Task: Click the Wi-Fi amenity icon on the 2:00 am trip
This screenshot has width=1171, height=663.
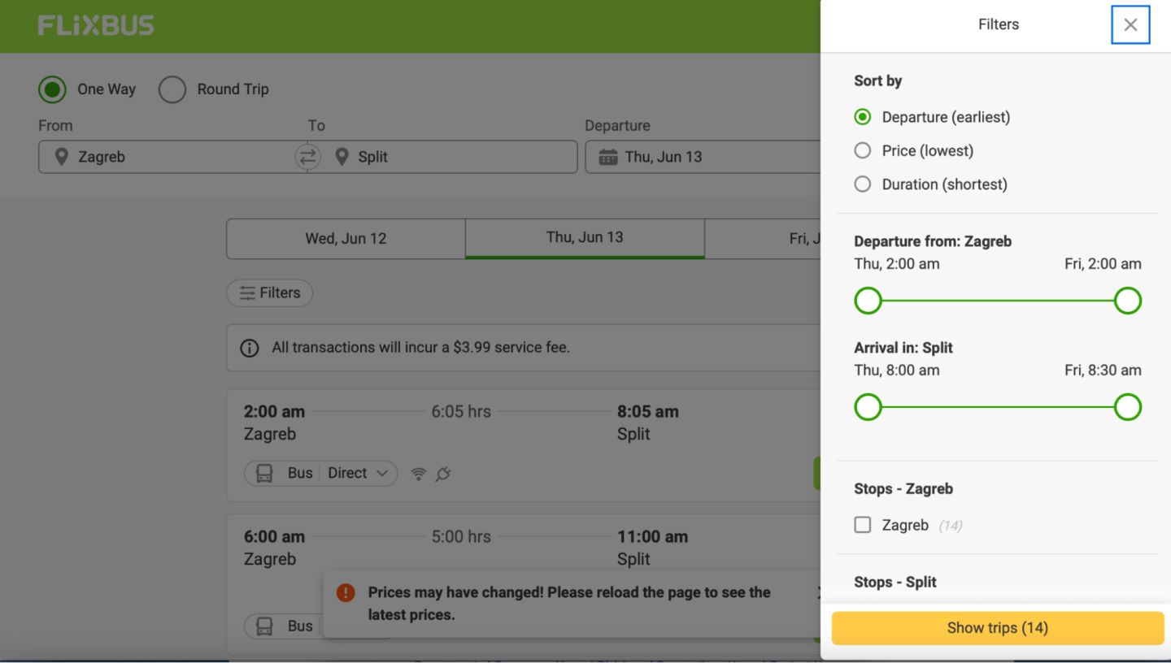Action: coord(418,474)
